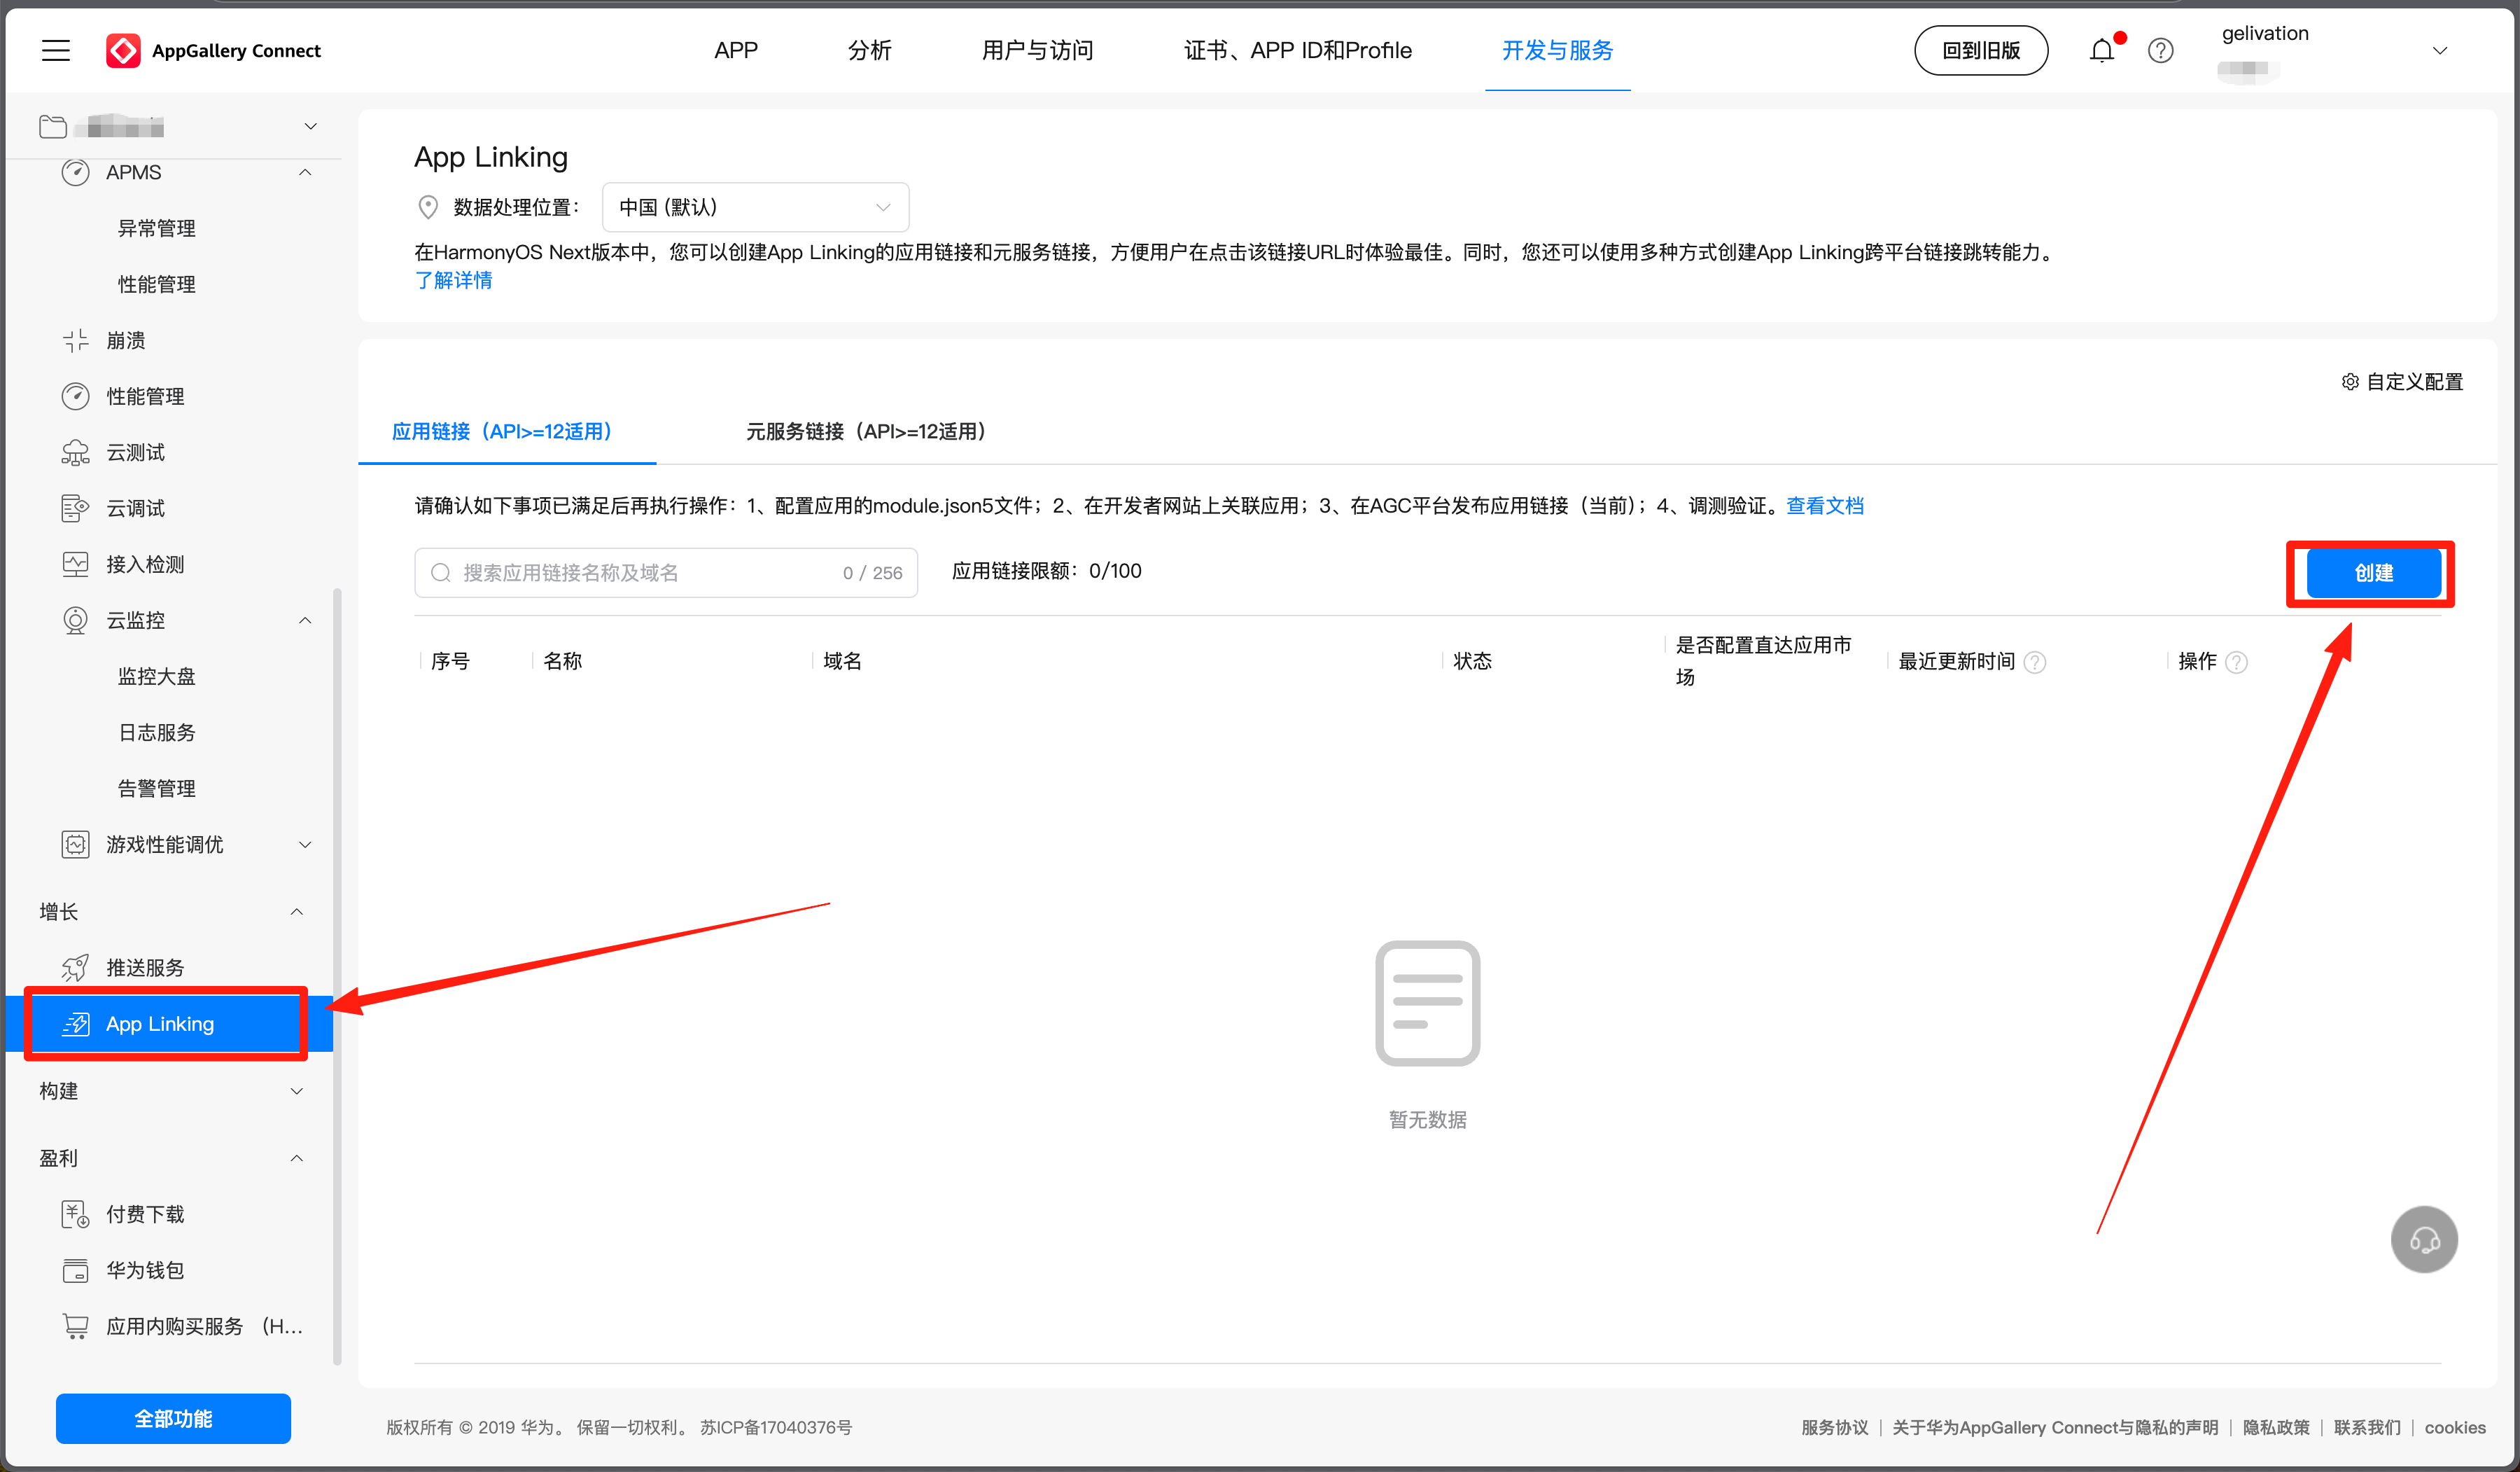Switch to 元服务链接 tab
The width and height of the screenshot is (2520, 1472).
click(866, 431)
